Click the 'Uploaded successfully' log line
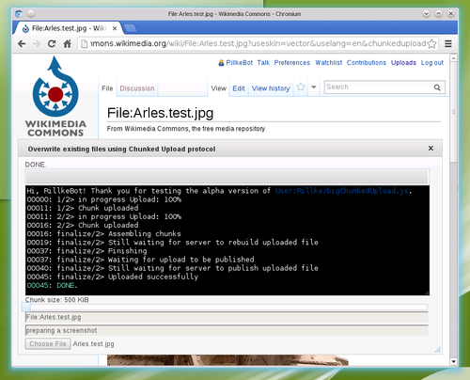Viewport: 470px width, 380px height. [x=113, y=277]
